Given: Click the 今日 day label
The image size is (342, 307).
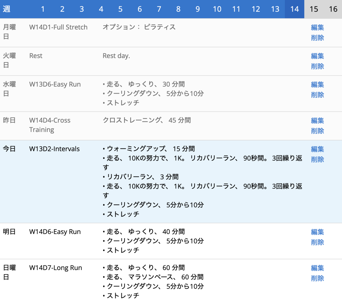Looking at the screenshot, I should click(x=9, y=149).
